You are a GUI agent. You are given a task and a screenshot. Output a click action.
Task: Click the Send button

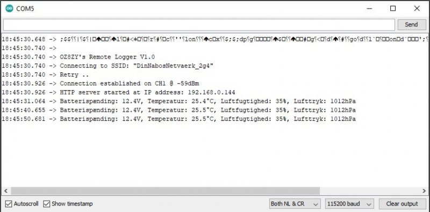[x=411, y=25]
